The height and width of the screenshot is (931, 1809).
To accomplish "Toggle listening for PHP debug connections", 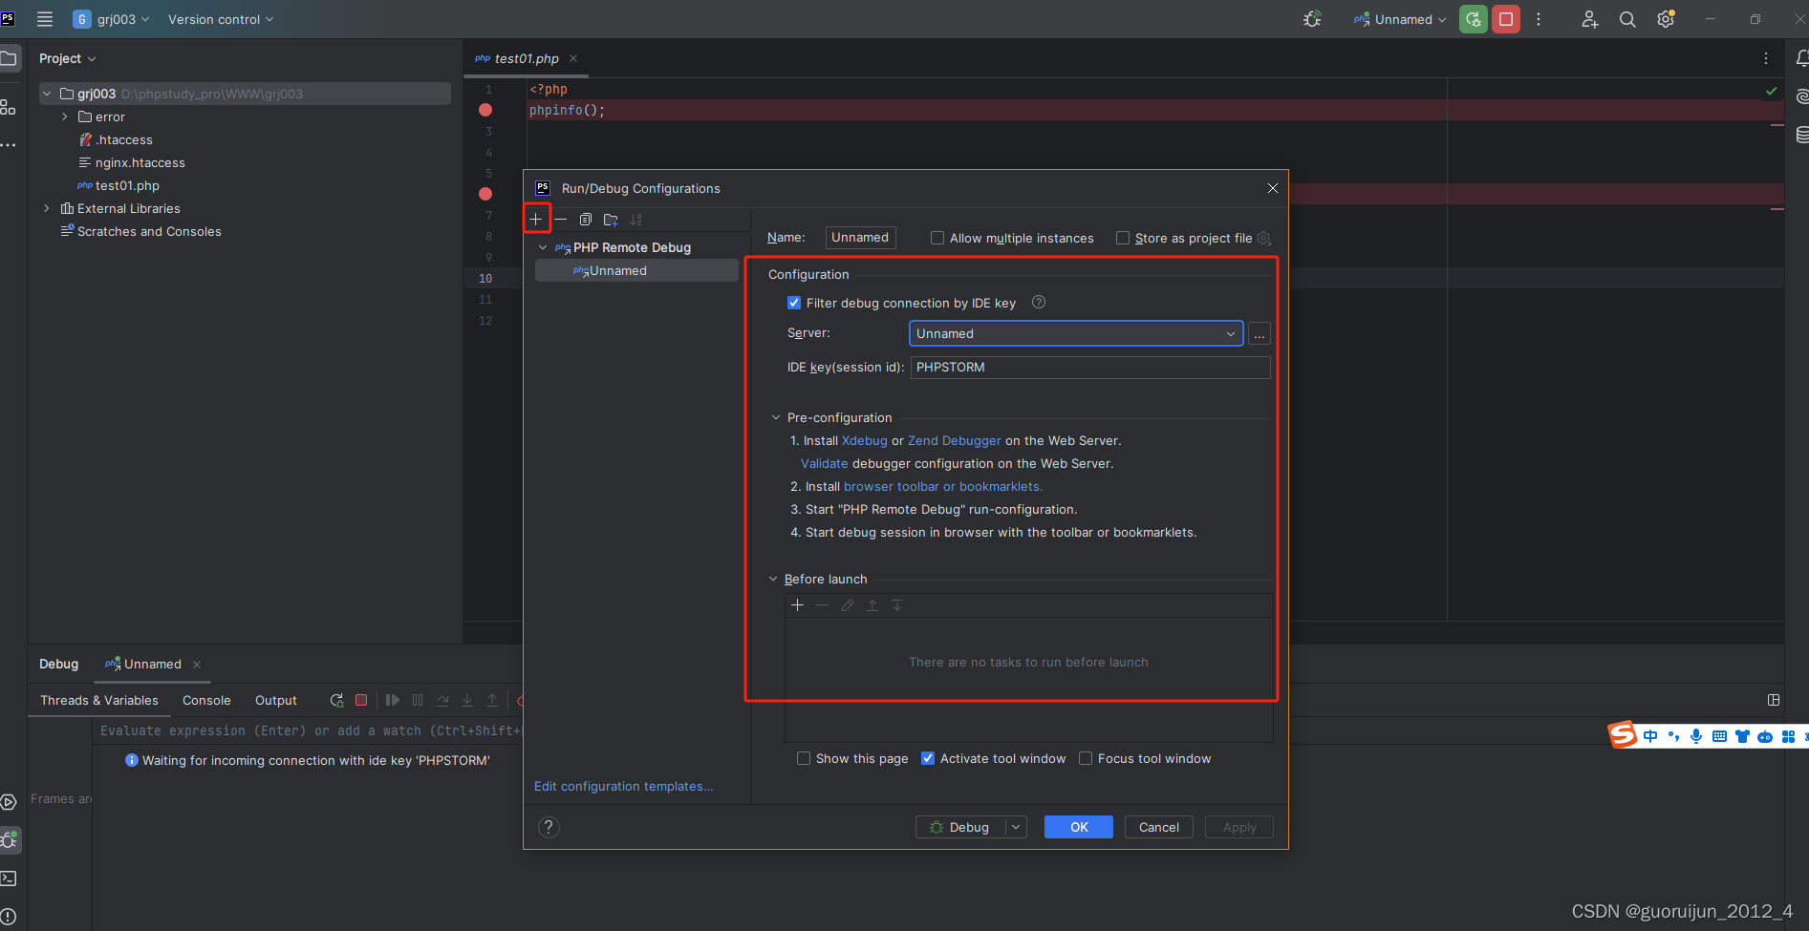I will [x=1313, y=19].
